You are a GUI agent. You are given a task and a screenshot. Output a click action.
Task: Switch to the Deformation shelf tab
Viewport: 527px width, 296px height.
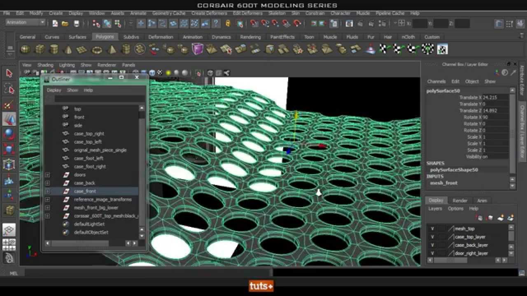point(161,37)
